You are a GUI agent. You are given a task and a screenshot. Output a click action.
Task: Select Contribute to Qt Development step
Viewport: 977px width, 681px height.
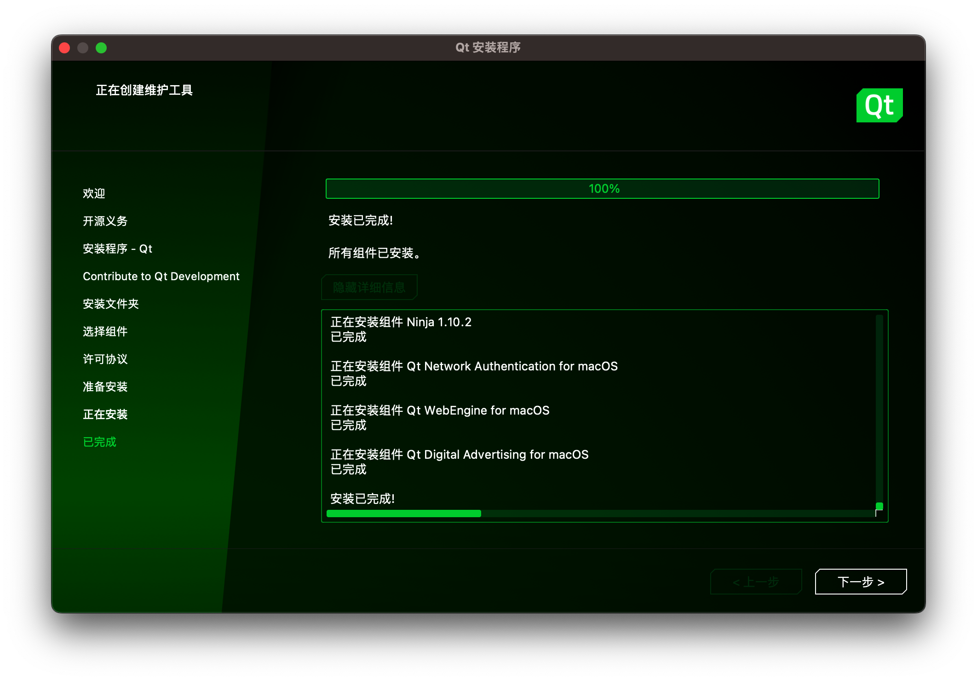tap(161, 276)
